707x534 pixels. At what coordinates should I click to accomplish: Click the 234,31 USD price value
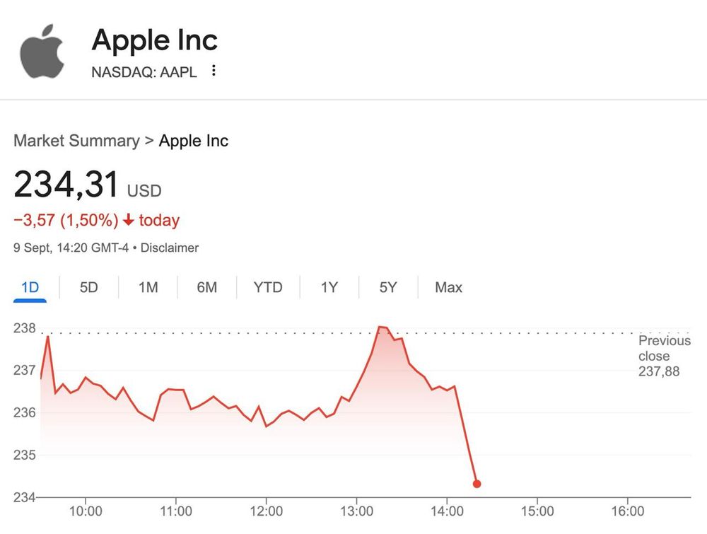66,185
